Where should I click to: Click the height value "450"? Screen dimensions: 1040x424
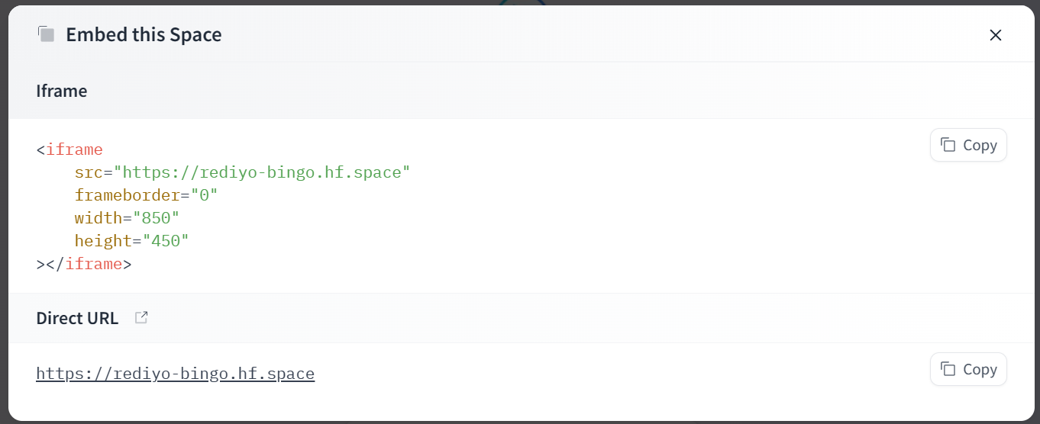coord(165,241)
